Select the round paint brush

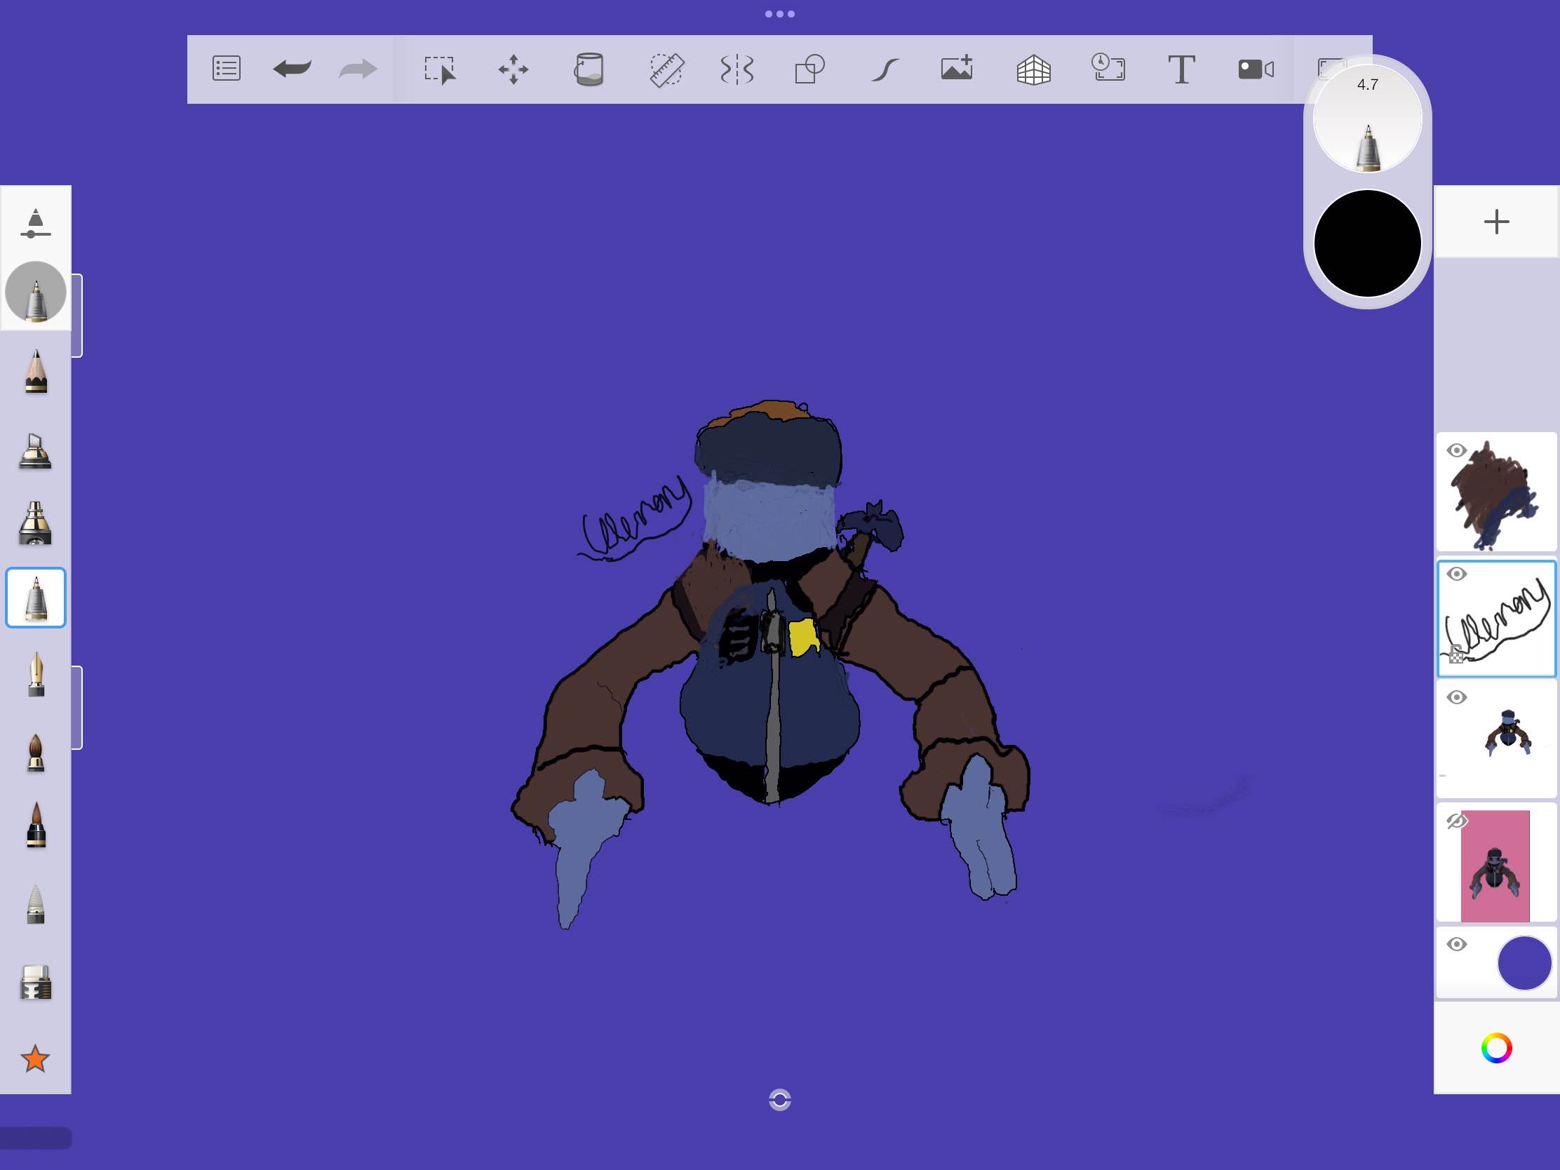coord(36,753)
